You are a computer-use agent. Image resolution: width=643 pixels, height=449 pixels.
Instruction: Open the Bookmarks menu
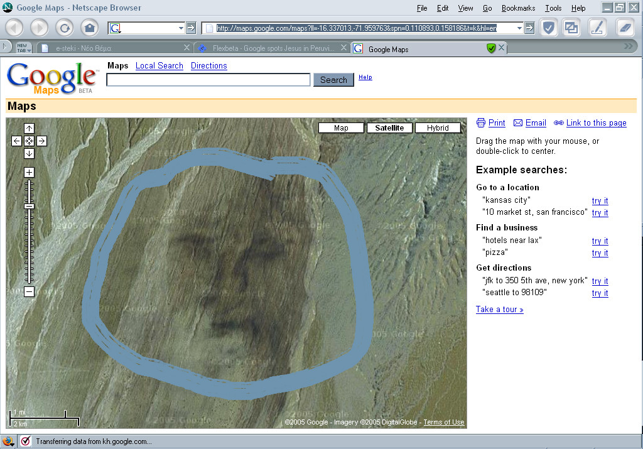tap(518, 8)
